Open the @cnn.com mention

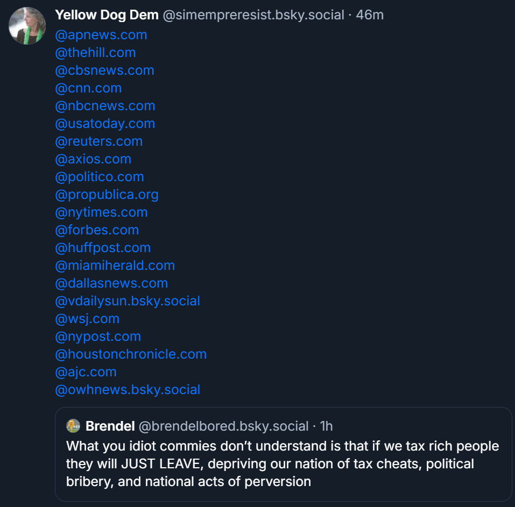[x=88, y=88]
